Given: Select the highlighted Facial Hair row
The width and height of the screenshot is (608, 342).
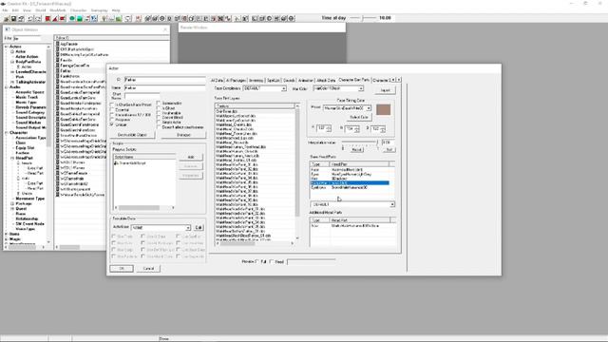Looking at the screenshot, I should coord(350,183).
